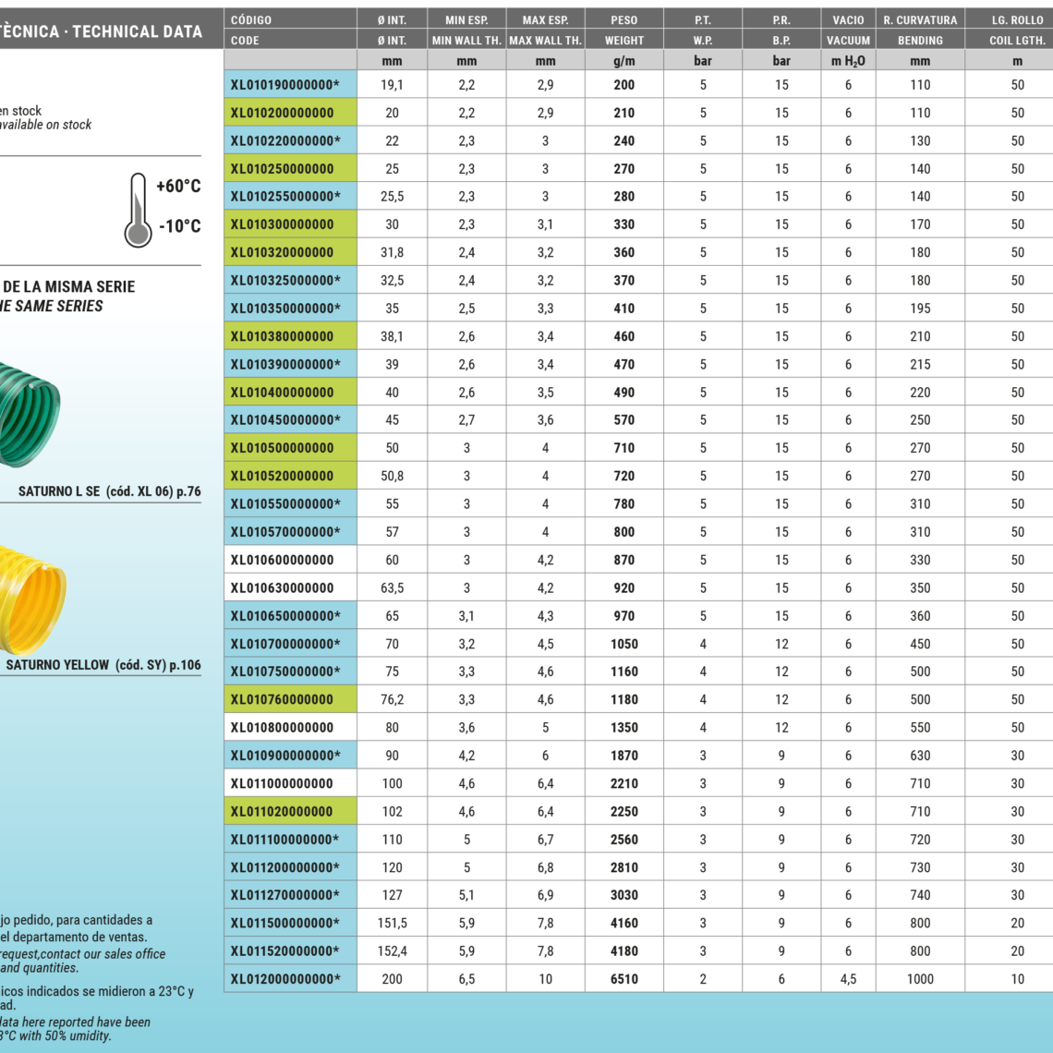Open SATURNO YELLOW p.106 reference

tap(103, 665)
